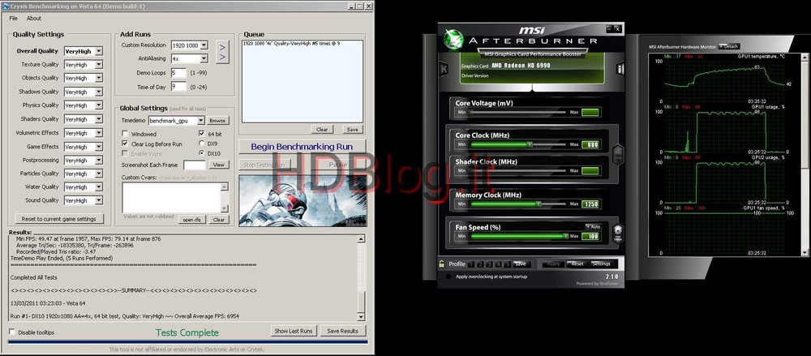Select profile slot 2 in Afterburner
Screen dimensions: 811x356
pos(480,264)
